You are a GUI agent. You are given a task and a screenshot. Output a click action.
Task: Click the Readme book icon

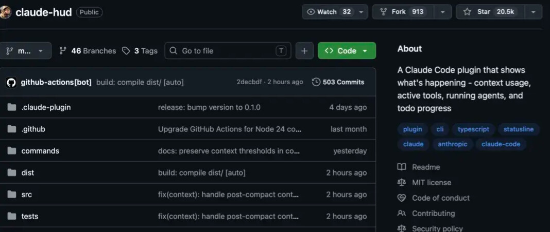coord(402,167)
